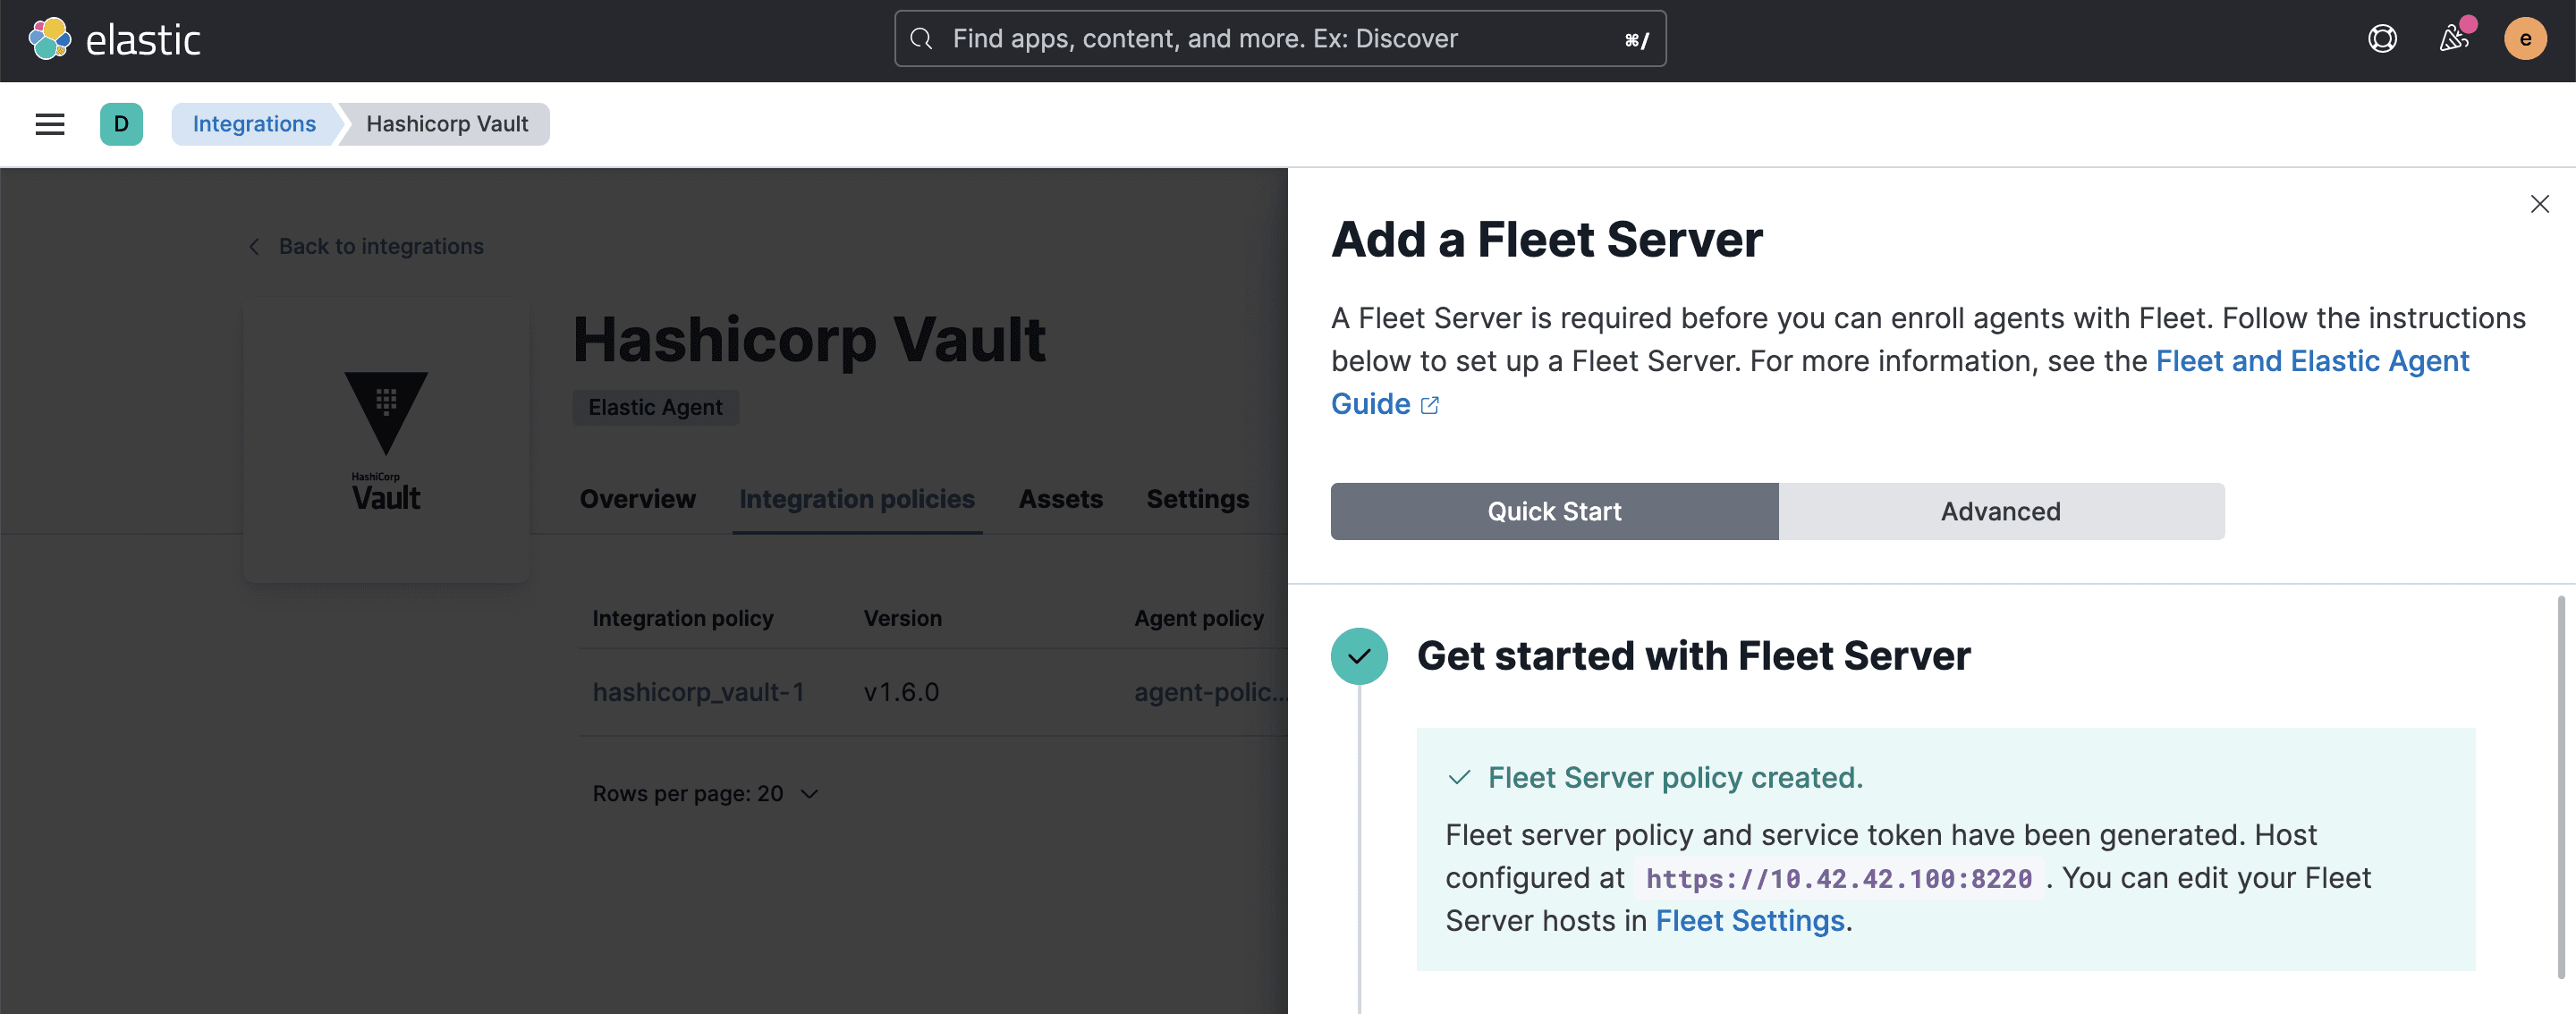Switch to the Overview tab
The width and height of the screenshot is (2576, 1014).
click(637, 499)
